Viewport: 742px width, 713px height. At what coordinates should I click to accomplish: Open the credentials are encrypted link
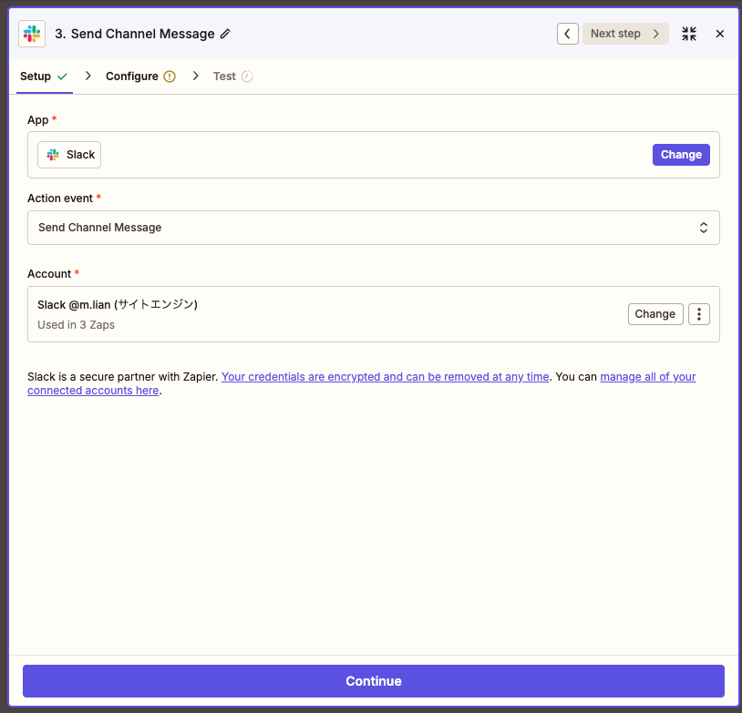pyautogui.click(x=385, y=377)
